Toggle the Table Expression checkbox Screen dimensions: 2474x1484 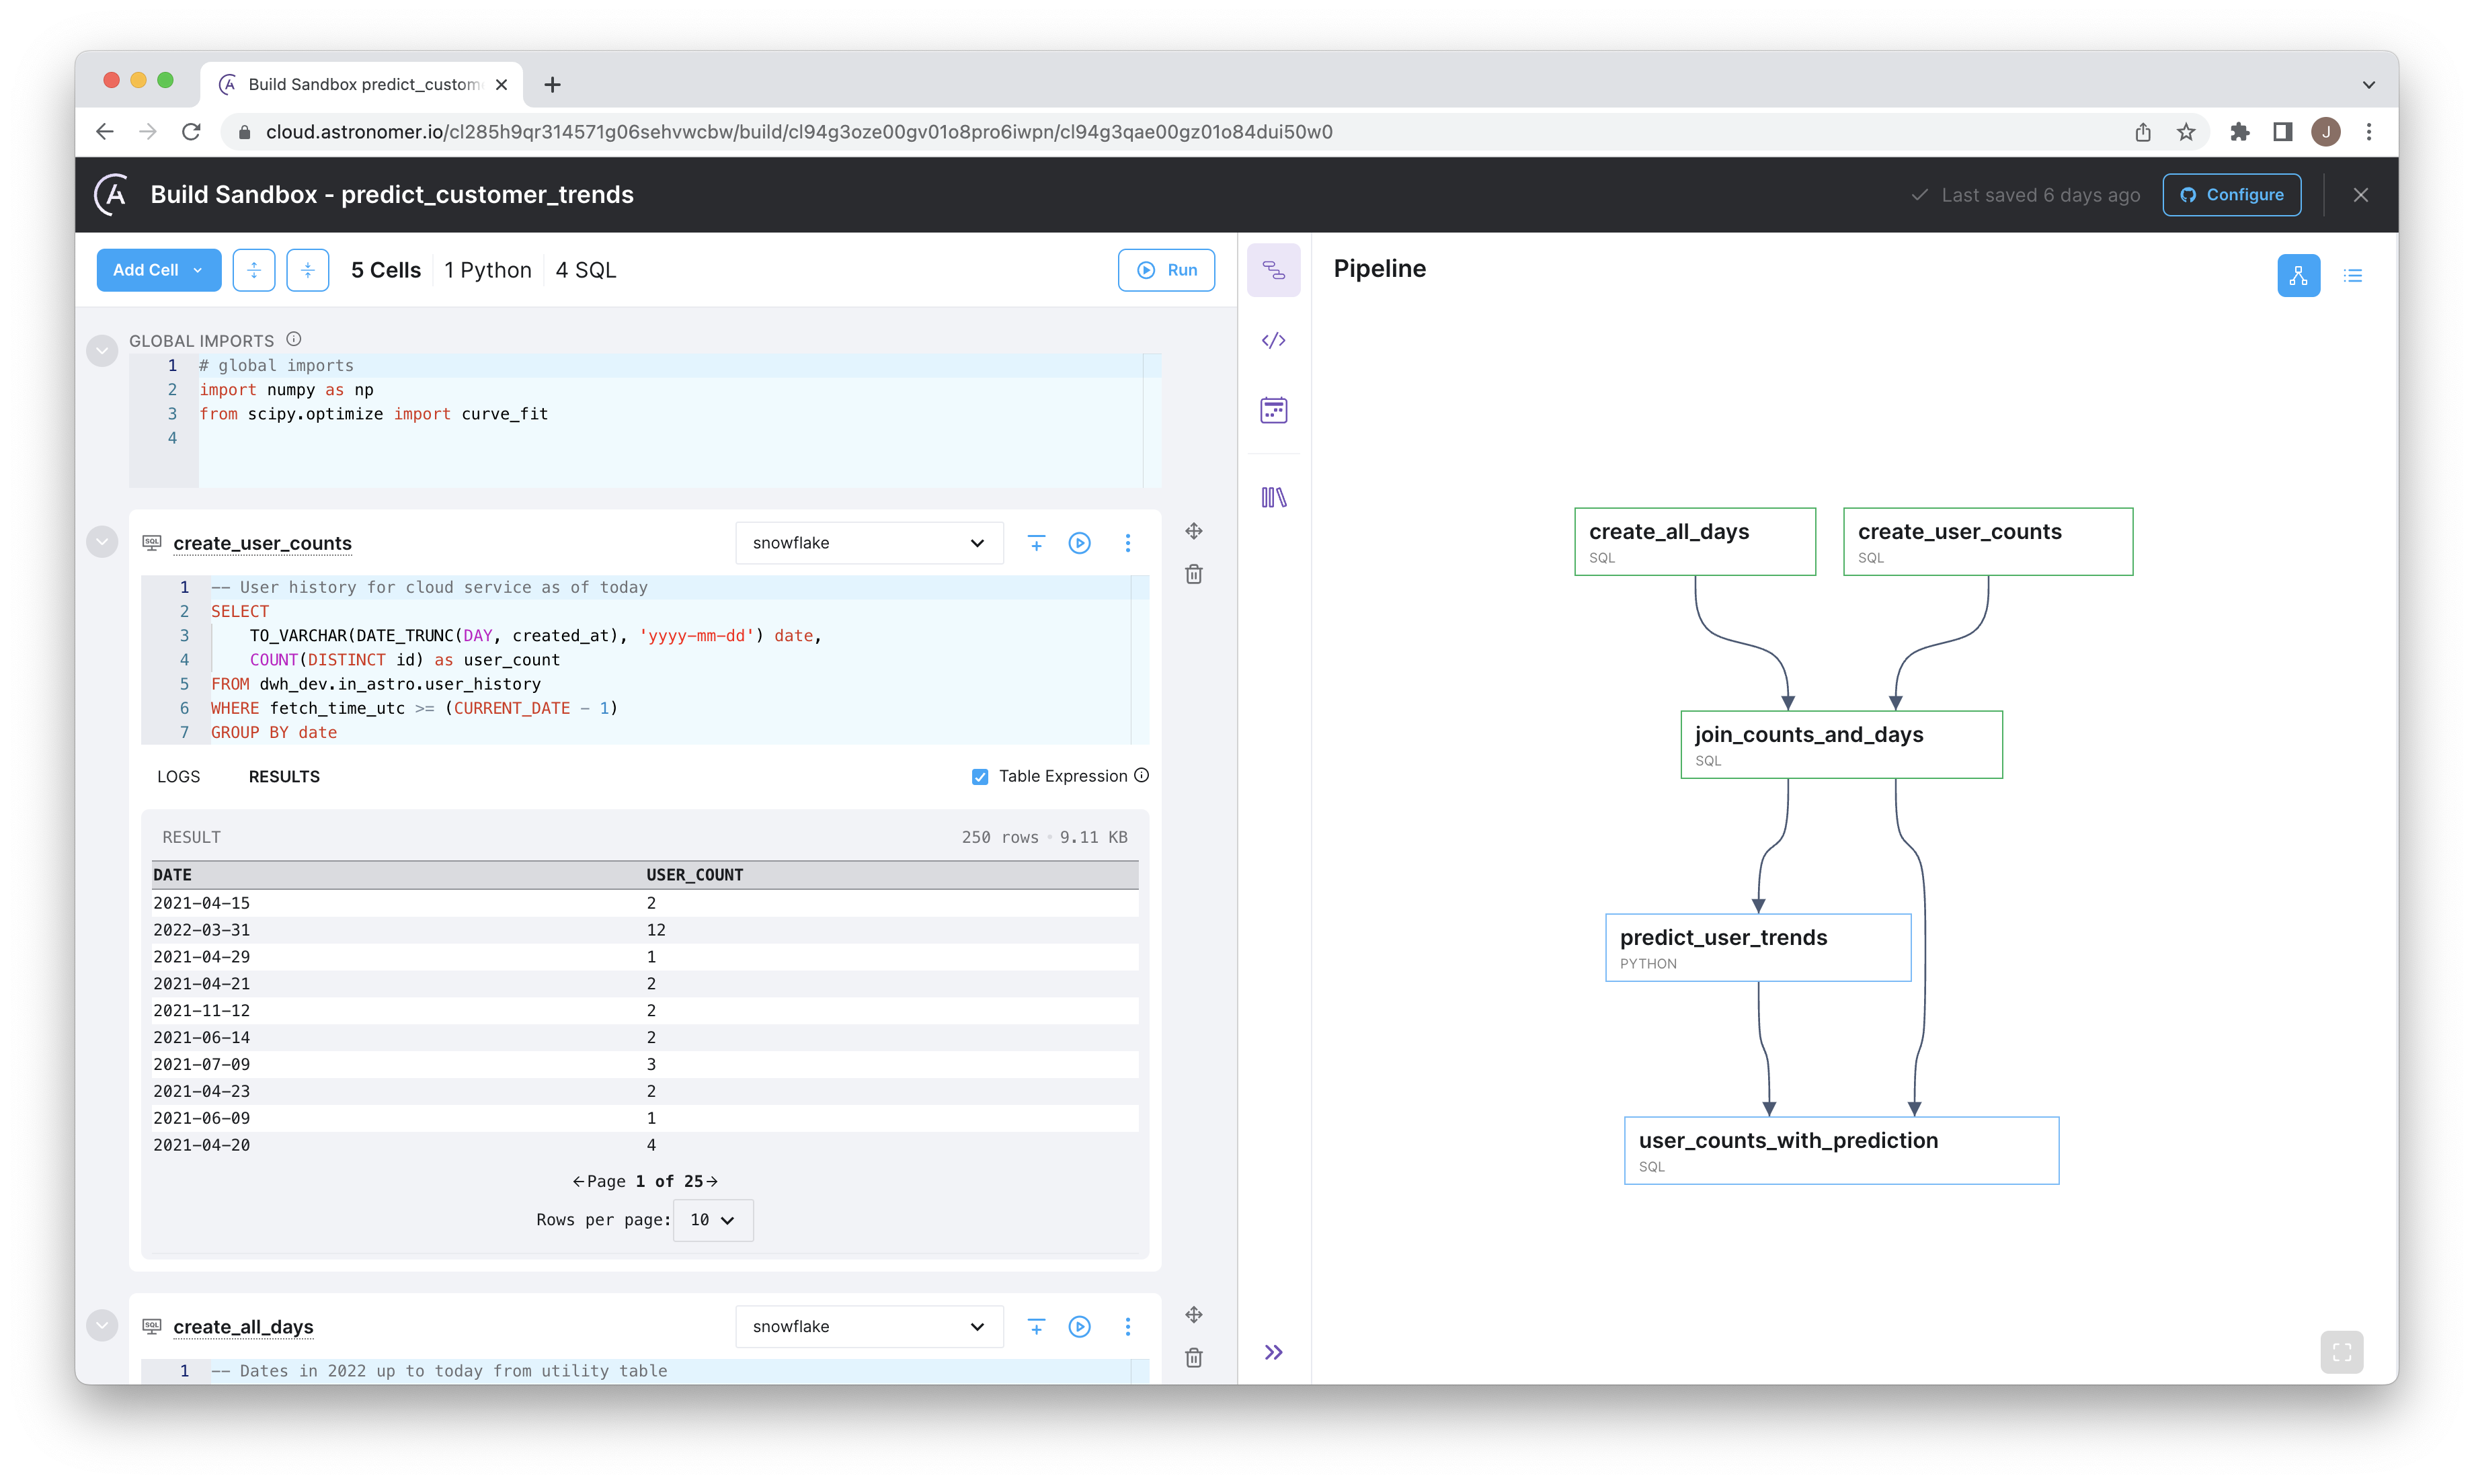pos(980,777)
